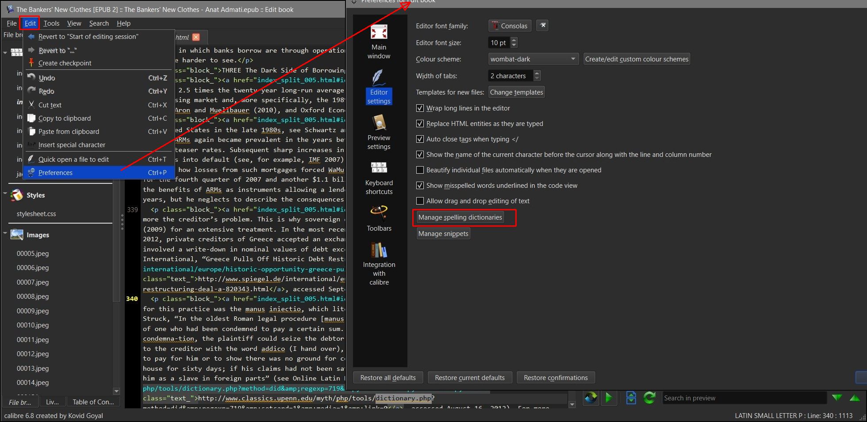
Task: Open the Preview settings section
Action: pos(379,133)
